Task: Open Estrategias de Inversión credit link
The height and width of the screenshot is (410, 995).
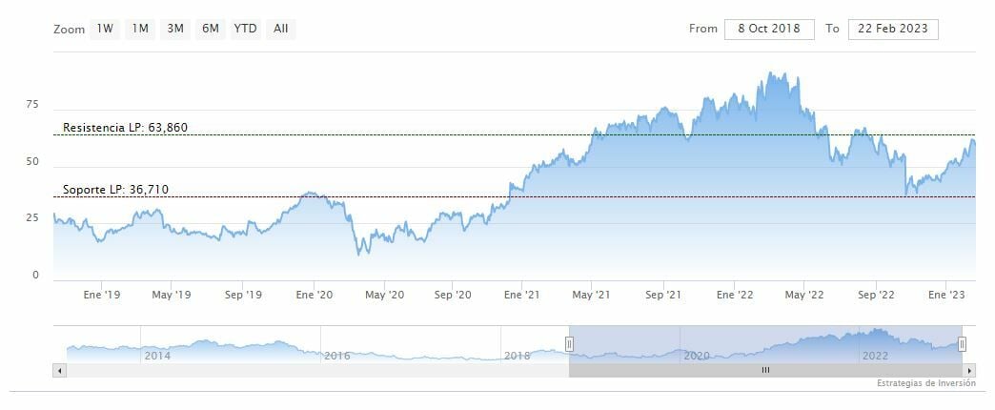Action: click(926, 383)
